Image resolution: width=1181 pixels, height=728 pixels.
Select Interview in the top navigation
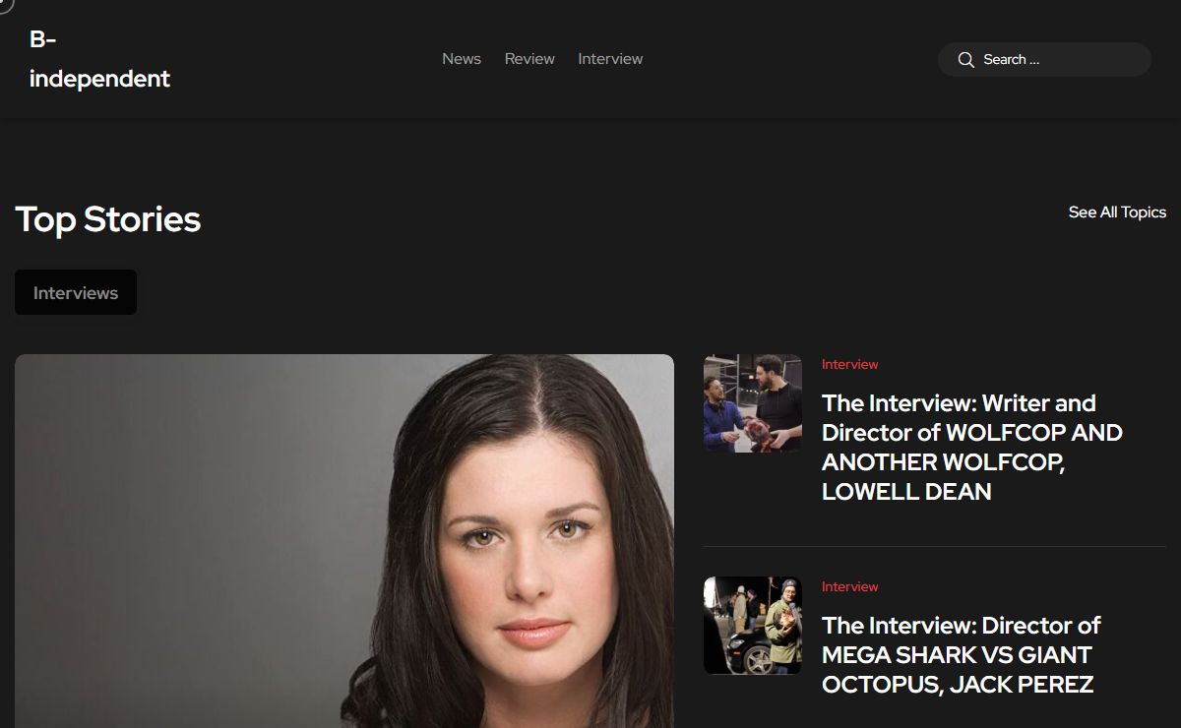[610, 59]
